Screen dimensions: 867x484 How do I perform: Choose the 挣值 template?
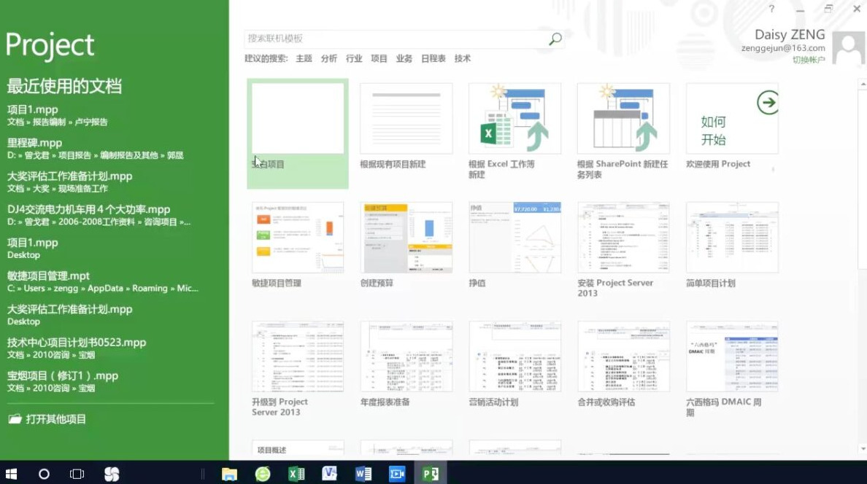tap(515, 246)
